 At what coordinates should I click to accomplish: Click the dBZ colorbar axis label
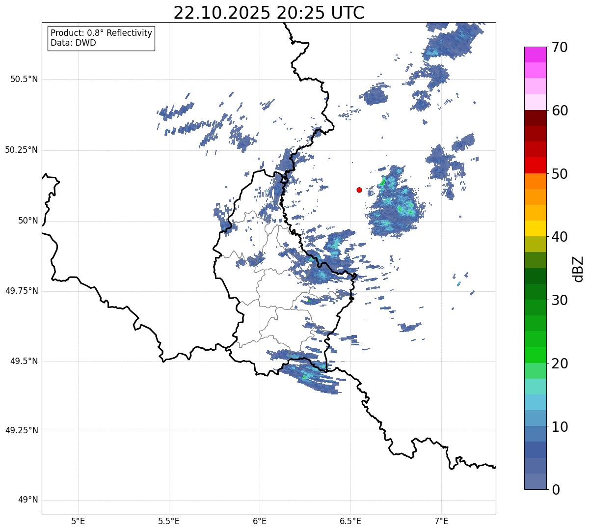click(578, 268)
